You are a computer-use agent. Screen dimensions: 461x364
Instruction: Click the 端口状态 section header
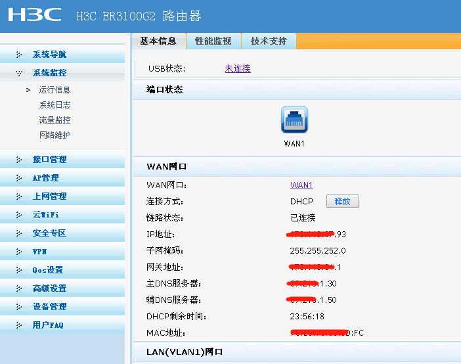pyautogui.click(x=164, y=89)
